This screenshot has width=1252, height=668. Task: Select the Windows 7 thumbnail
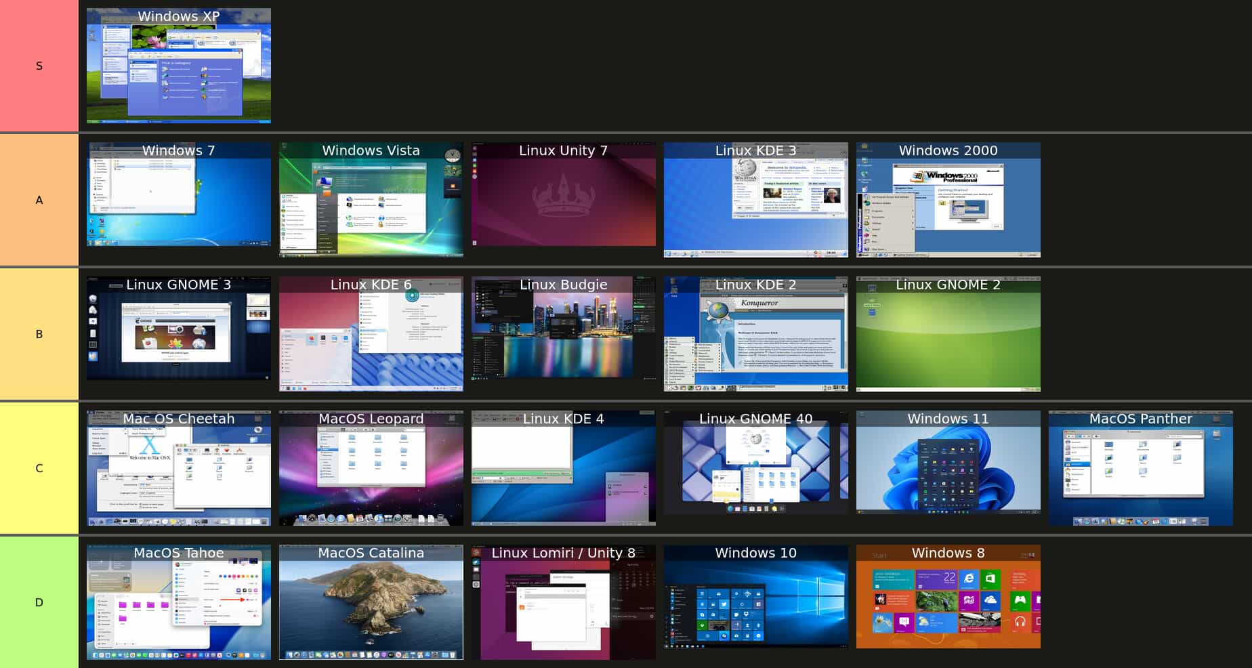[179, 194]
